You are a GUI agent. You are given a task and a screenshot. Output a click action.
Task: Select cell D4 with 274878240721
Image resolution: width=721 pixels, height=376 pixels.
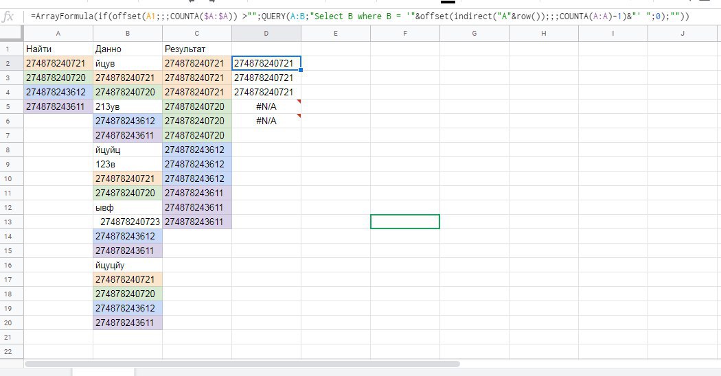(x=266, y=92)
